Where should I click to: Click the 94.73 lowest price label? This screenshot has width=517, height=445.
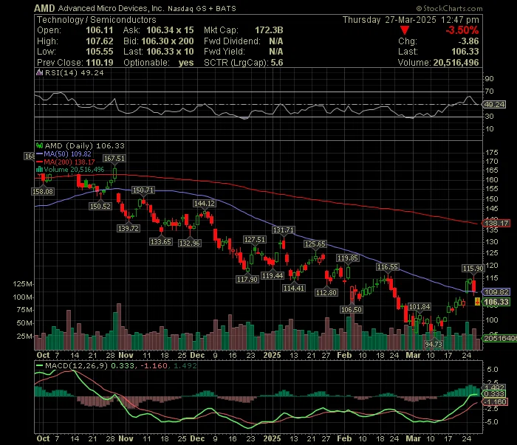(x=434, y=344)
